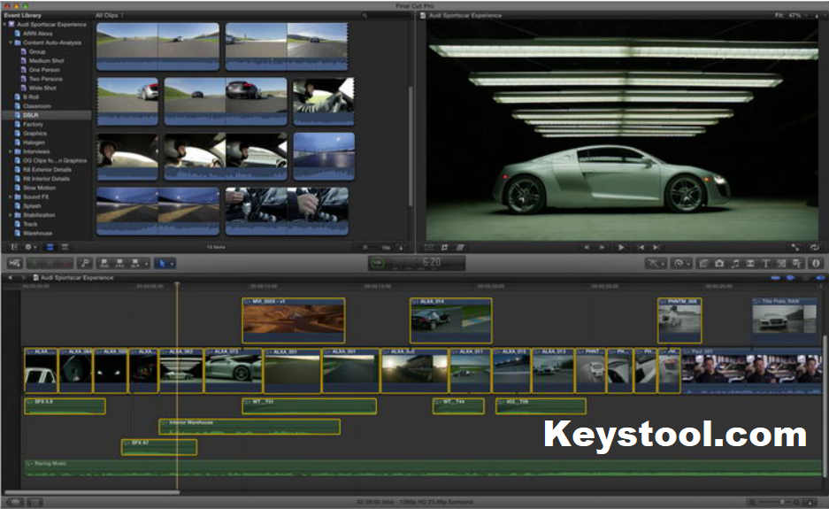The height and width of the screenshot is (509, 829).
Task: Connect clip to primary storyline button
Action: click(104, 263)
